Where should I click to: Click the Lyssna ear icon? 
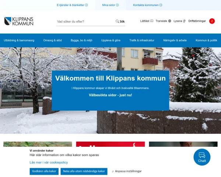point(185,21)
